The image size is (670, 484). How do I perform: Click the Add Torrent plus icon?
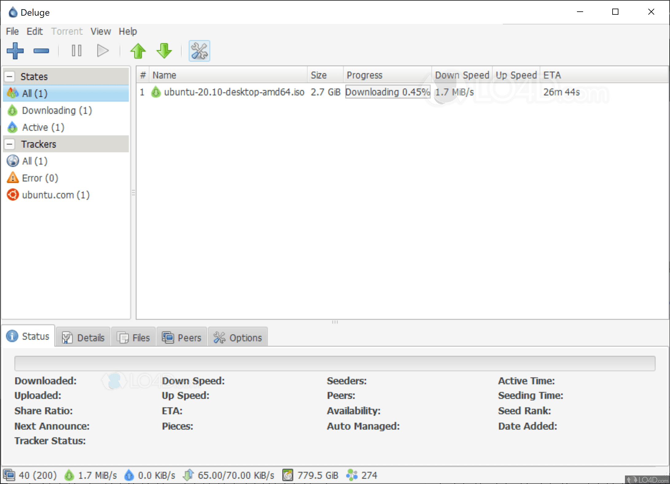[15, 51]
